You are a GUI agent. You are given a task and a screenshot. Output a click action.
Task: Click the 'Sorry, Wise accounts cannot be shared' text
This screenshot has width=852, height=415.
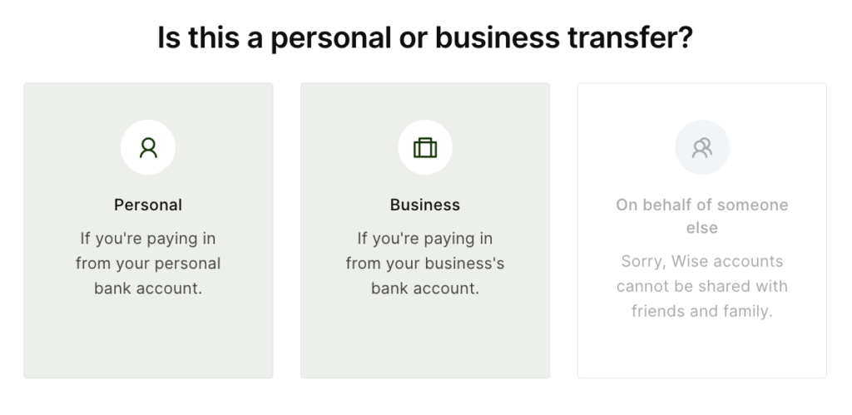pyautogui.click(x=702, y=274)
